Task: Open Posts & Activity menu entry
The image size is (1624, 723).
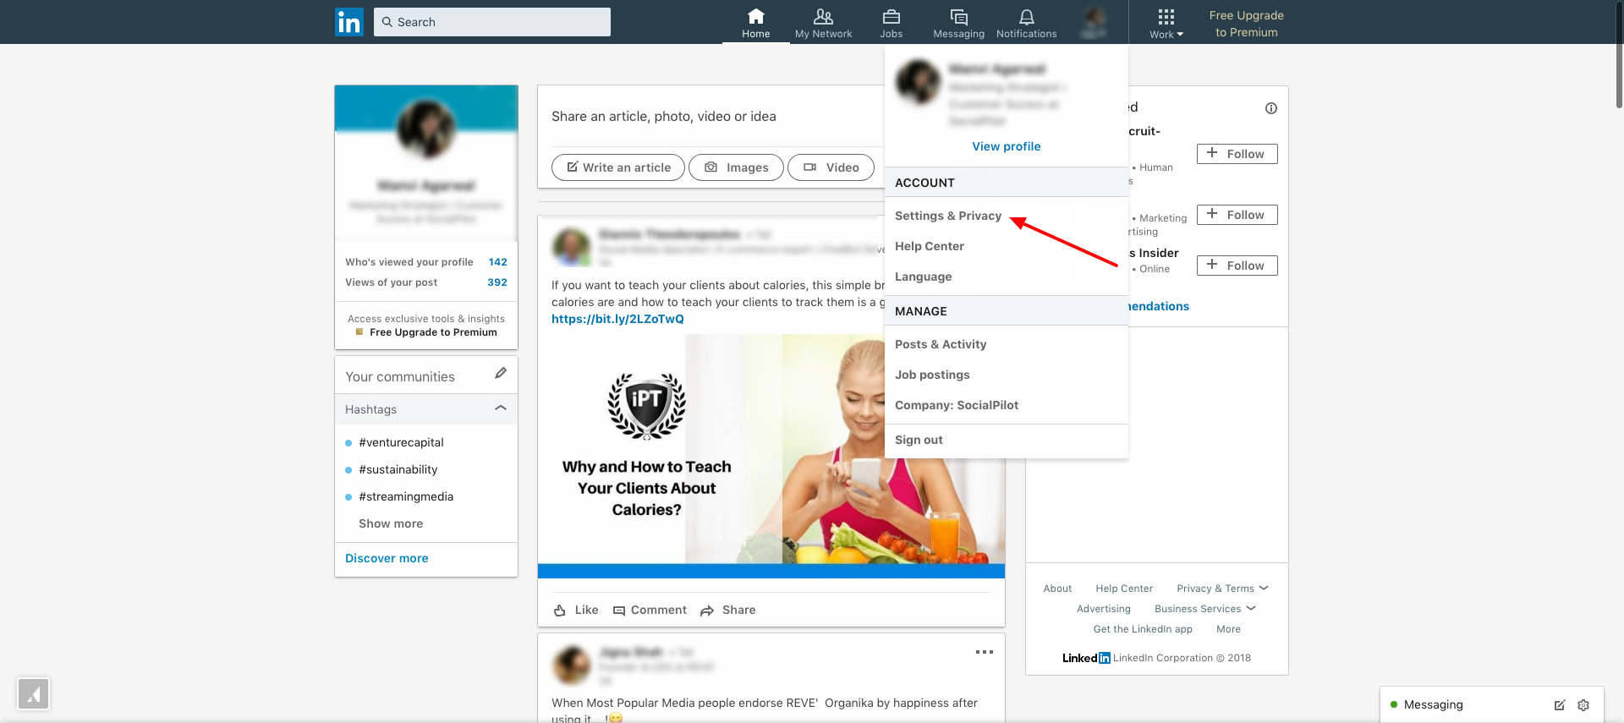Action: click(x=940, y=344)
